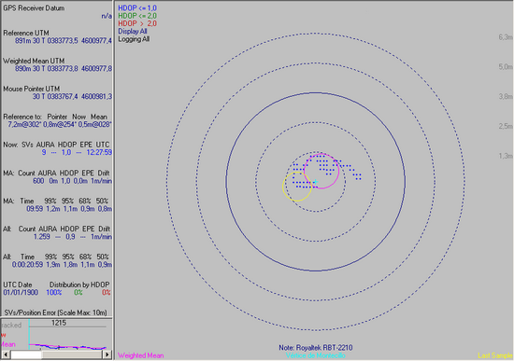This screenshot has height=361, width=514.
Task: Click the Vértice de Montecillo label
Action: pos(315,355)
